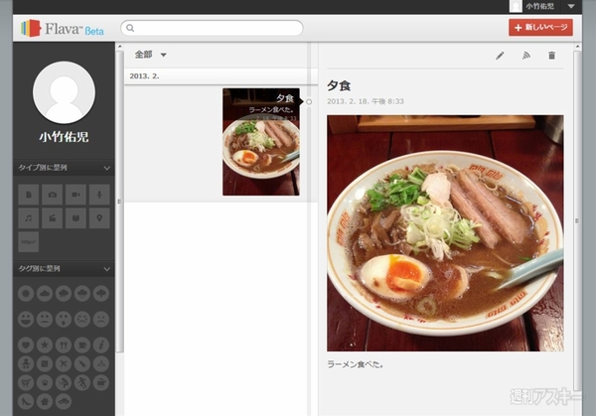Click 小竹佑児 username in top bar
Viewport: 596px width, 416px height.
(540, 7)
